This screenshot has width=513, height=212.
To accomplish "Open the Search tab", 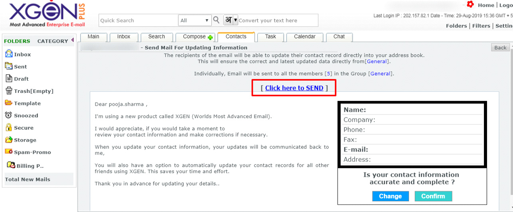I will (157, 37).
